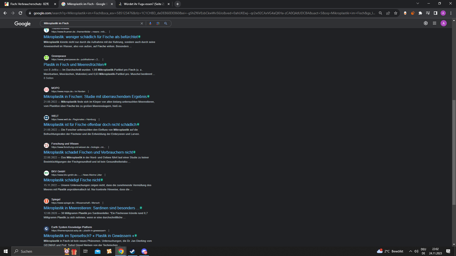
Task: Close the Würdet ihr Fugu essen tab
Action: pyautogui.click(x=168, y=4)
